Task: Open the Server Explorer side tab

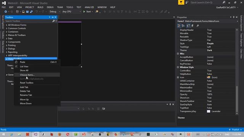Action: tap(3, 22)
